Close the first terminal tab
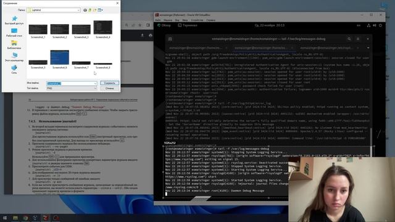Viewport: 395px width, 222px height. pyautogui.click(x=227, y=48)
